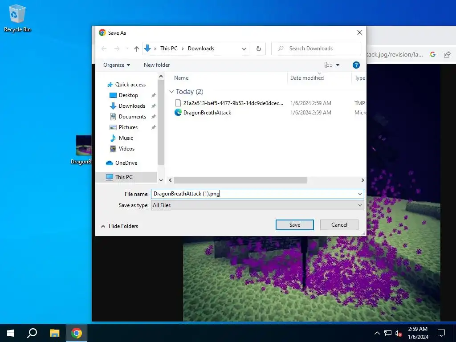Click the pin icon next to Documents

click(153, 117)
